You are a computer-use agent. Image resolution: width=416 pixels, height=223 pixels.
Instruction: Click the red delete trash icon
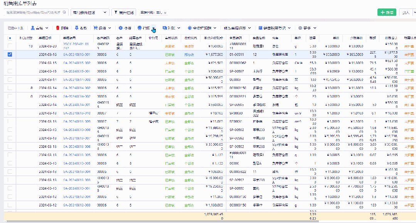point(58,28)
